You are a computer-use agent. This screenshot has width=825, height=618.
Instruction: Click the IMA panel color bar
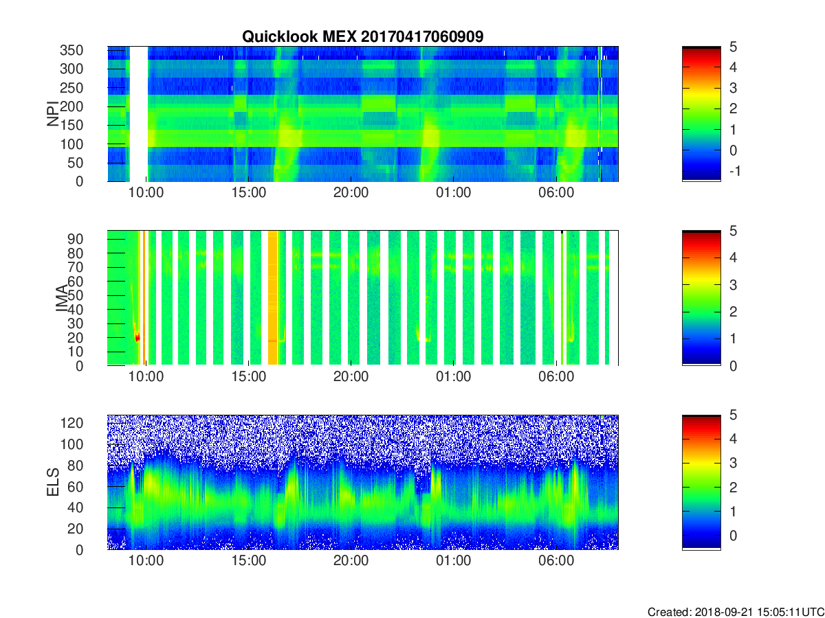(701, 298)
